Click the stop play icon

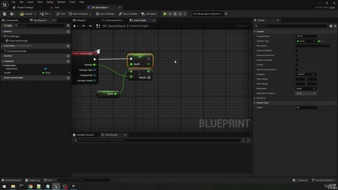175,14
